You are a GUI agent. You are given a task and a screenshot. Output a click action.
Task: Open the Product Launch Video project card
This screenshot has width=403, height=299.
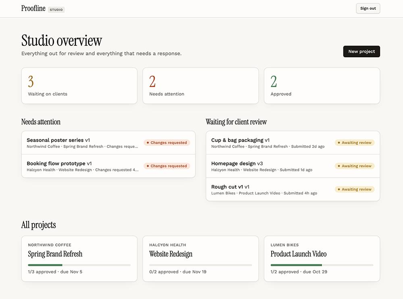322,259
